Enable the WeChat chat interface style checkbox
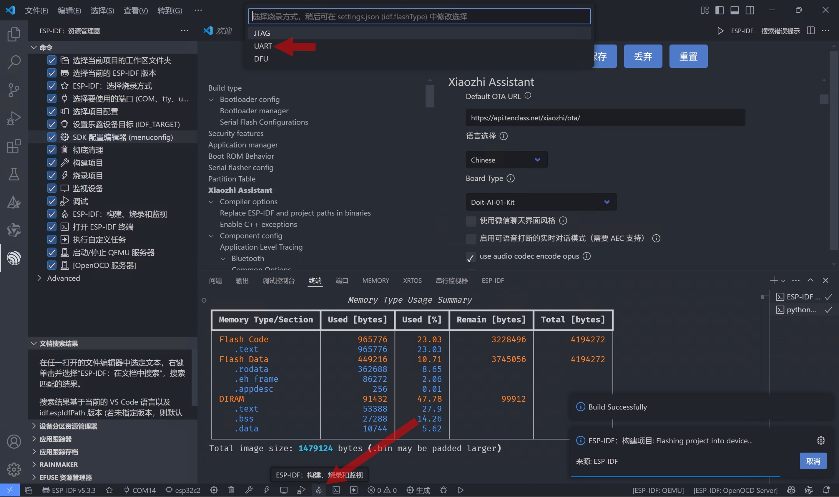The height and width of the screenshot is (497, 839). [471, 221]
